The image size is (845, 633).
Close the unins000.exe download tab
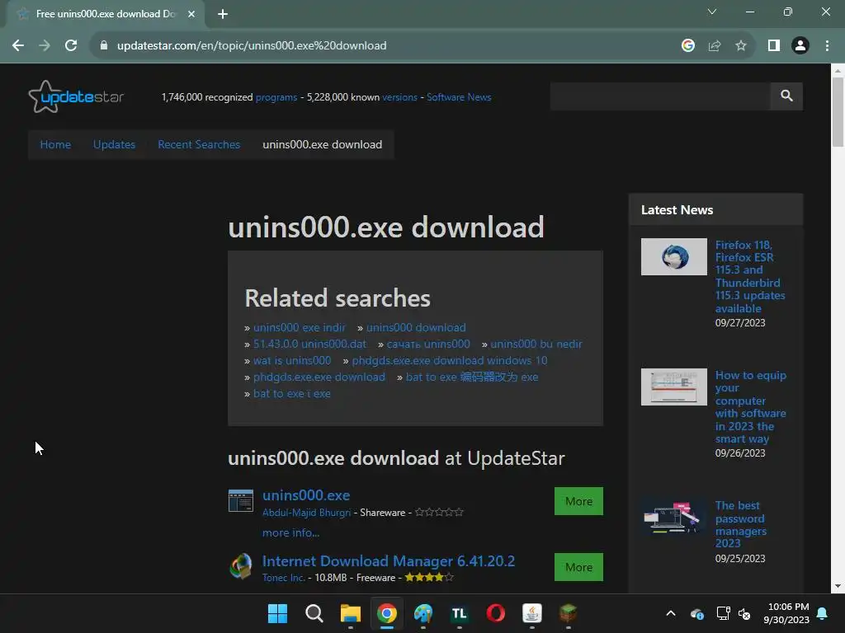[191, 14]
